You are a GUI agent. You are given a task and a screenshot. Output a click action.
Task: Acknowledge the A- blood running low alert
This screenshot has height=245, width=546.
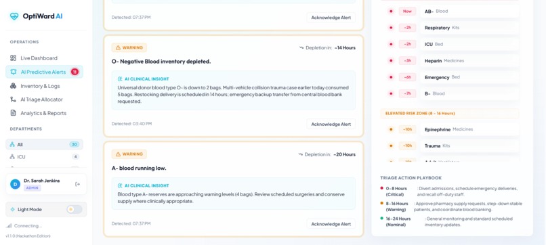tap(331, 224)
